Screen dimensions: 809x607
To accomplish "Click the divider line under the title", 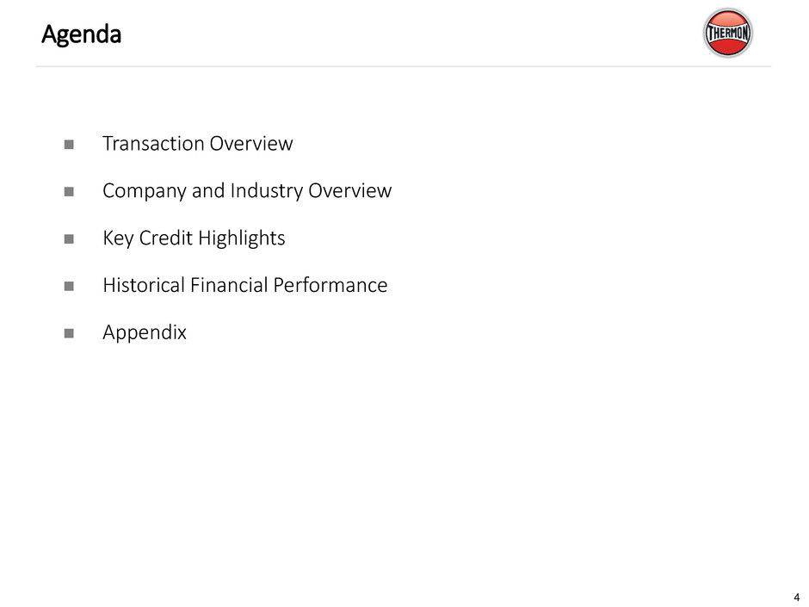I will pyautogui.click(x=403, y=66).
